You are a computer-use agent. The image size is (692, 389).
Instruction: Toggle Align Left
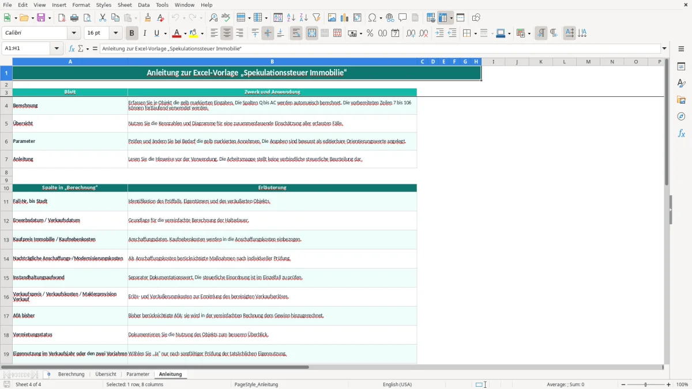click(x=214, y=33)
